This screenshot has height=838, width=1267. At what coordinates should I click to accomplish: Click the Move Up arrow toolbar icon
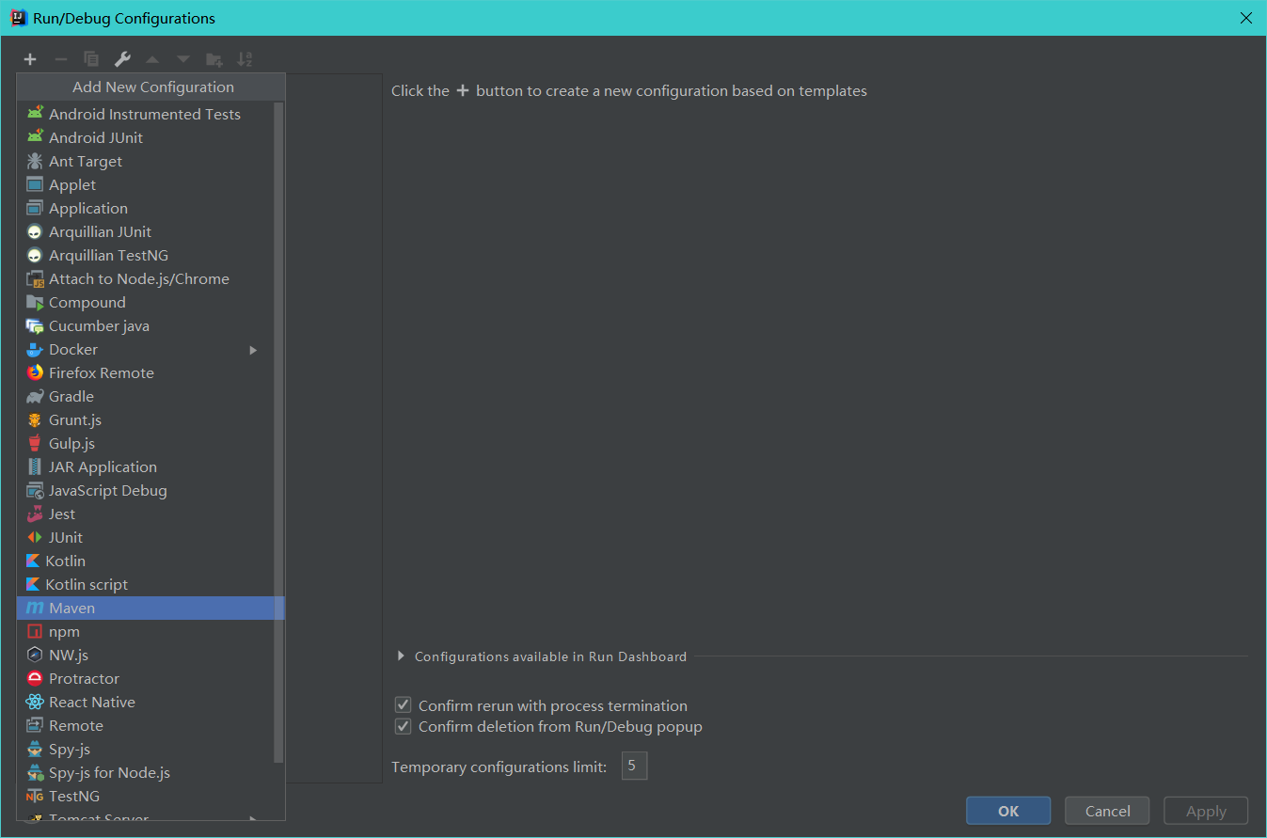[x=152, y=59]
